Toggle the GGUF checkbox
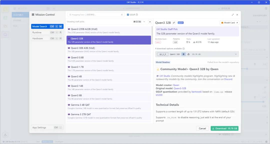 [x=128, y=15]
